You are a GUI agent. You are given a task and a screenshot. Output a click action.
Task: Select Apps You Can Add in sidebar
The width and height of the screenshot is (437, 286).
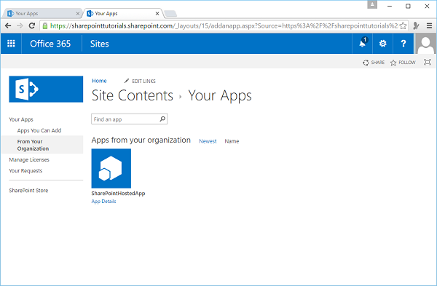click(x=39, y=130)
